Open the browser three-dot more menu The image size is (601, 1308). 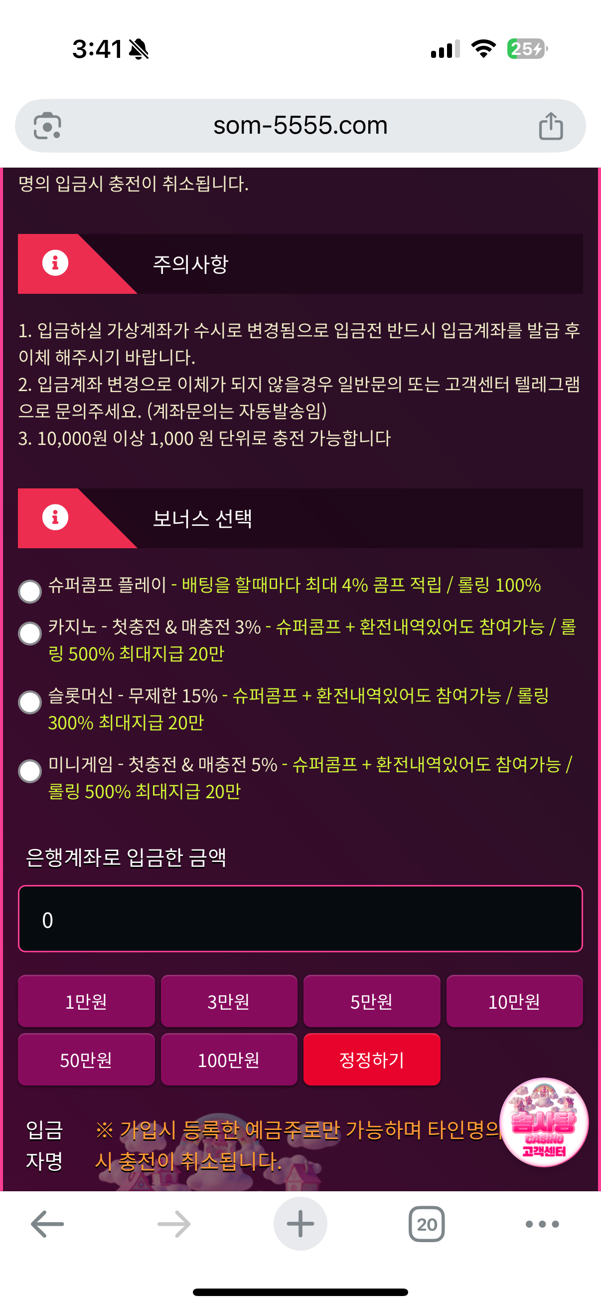(542, 1224)
